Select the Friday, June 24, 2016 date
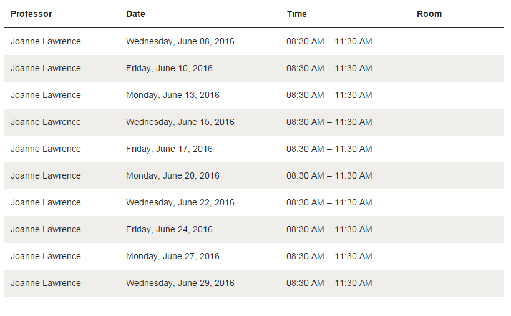Image resolution: width=511 pixels, height=316 pixels. click(x=169, y=229)
